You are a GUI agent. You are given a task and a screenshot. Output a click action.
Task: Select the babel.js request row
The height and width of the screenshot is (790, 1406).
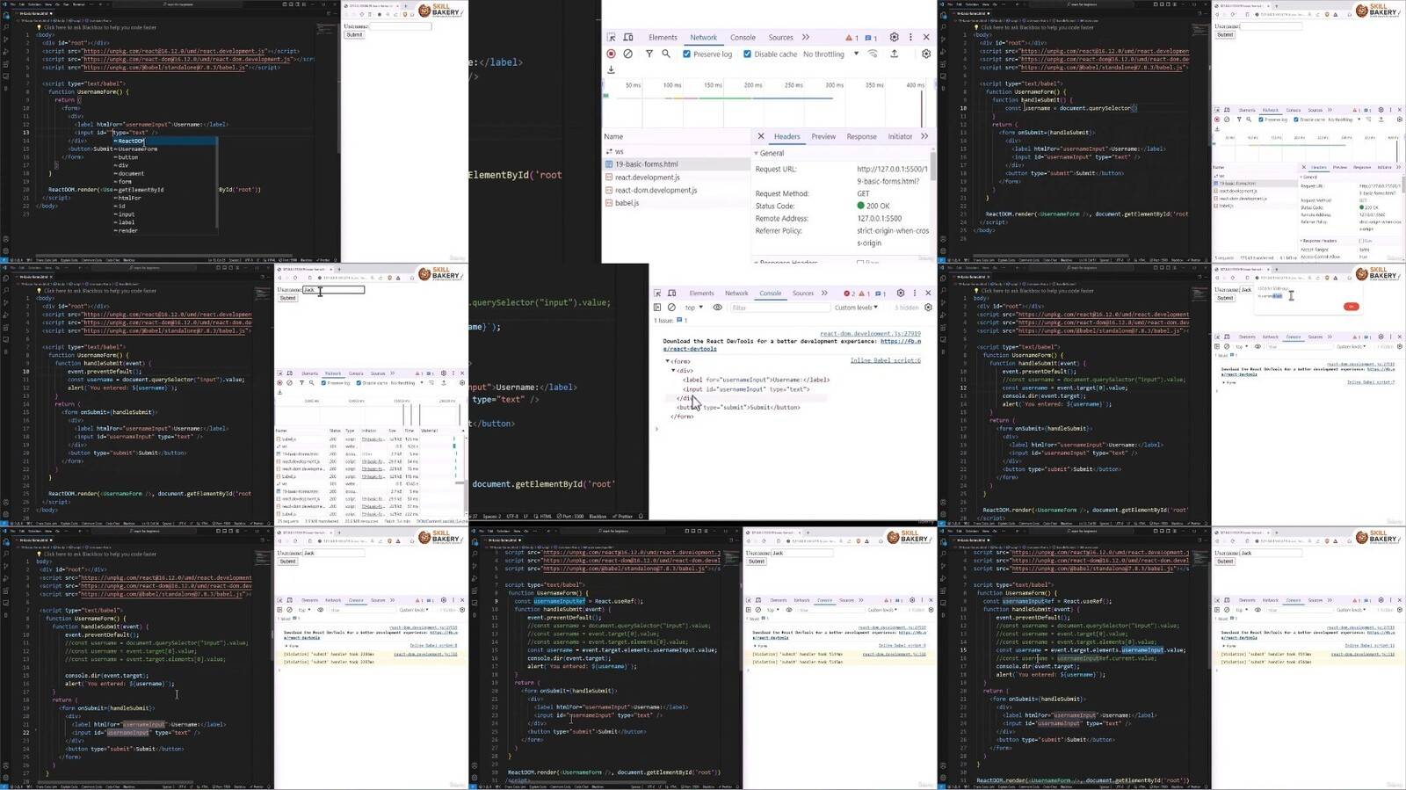(x=677, y=203)
